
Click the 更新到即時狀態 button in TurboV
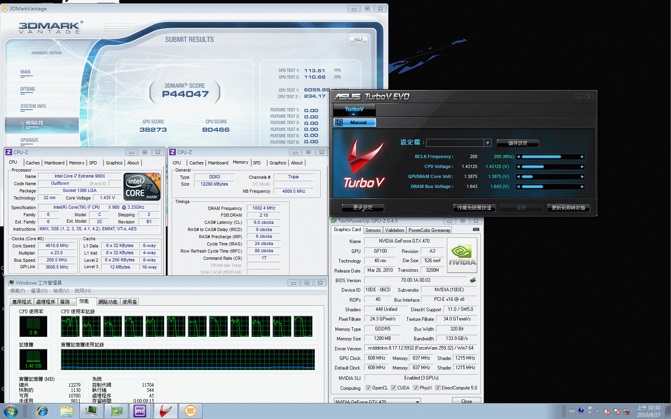(568, 208)
